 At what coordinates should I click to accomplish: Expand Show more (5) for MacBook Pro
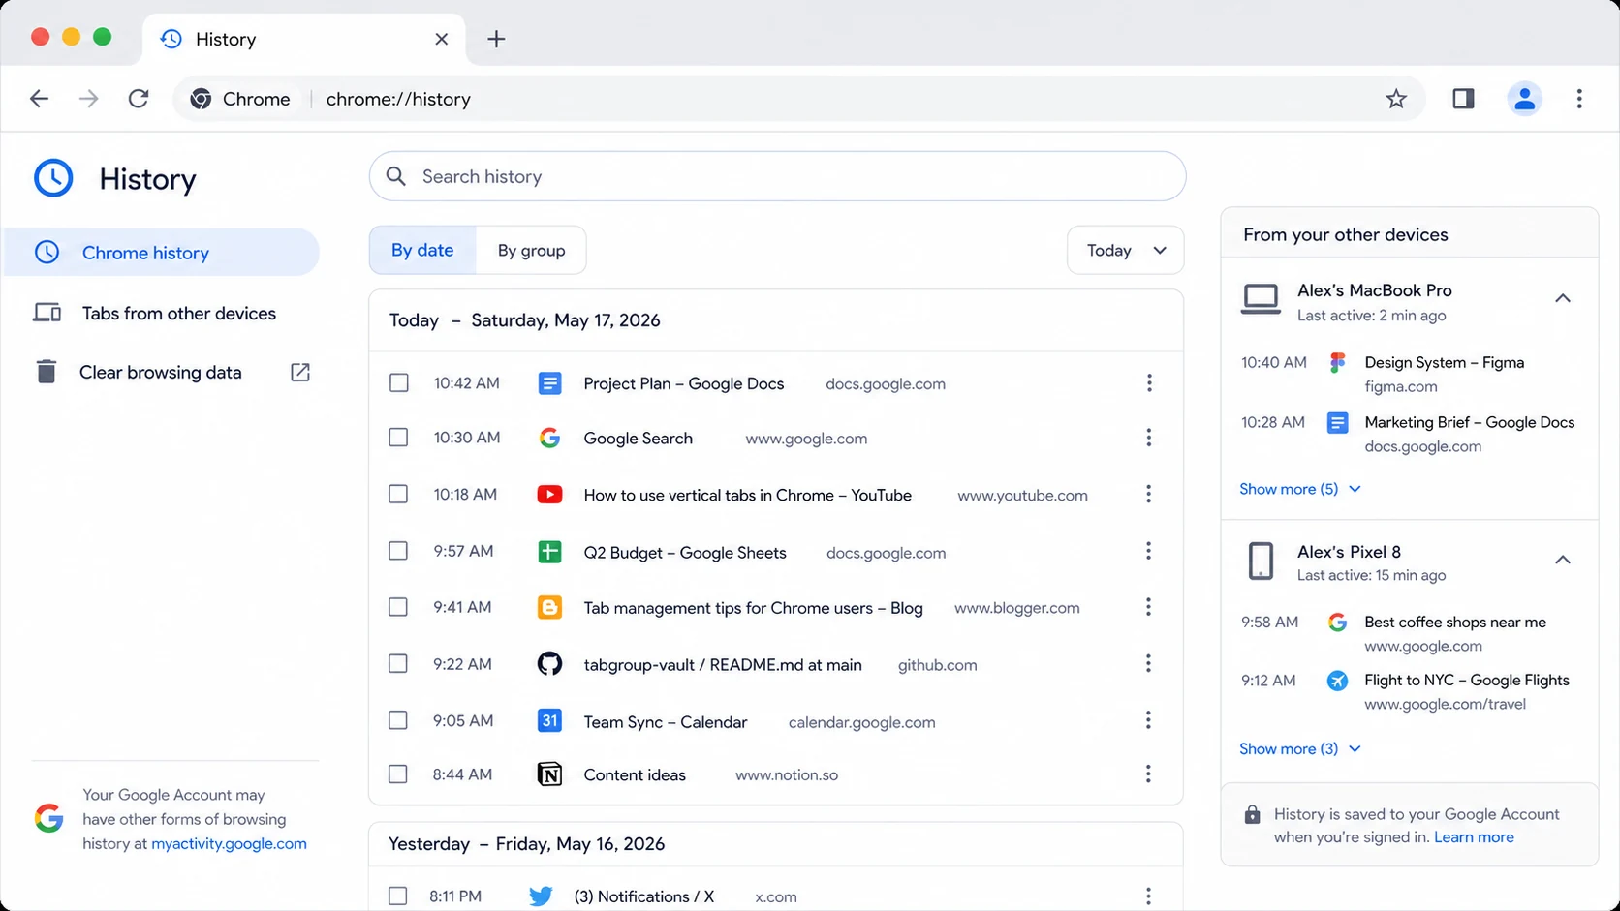[1300, 489]
